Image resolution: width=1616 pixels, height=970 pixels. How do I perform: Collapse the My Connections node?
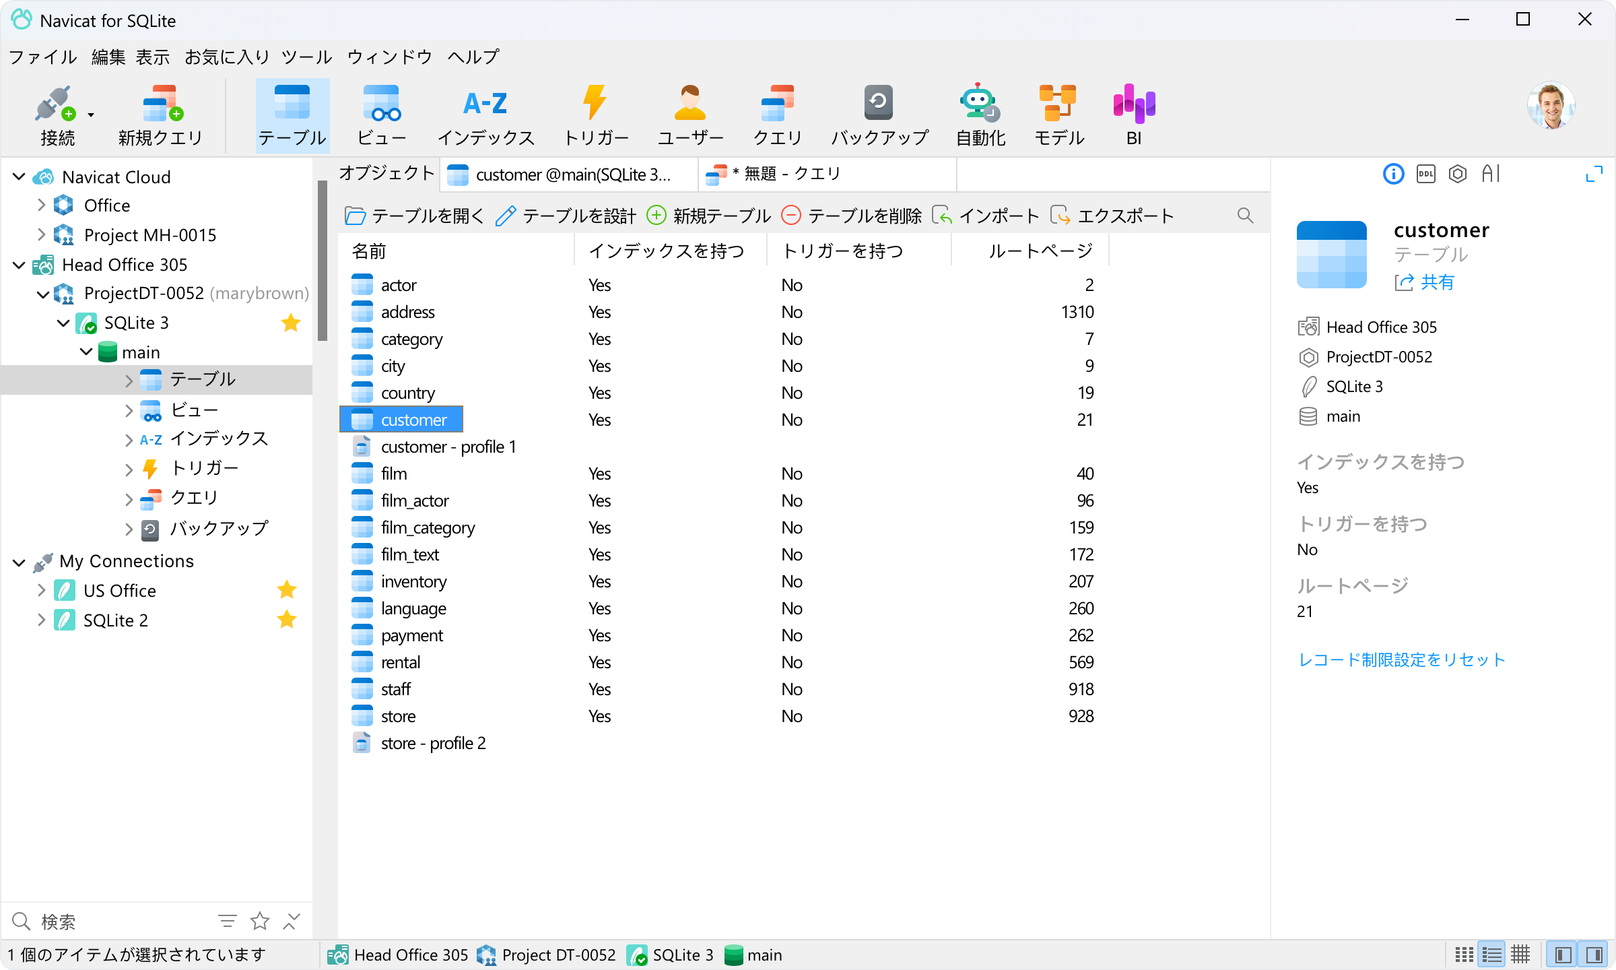click(20, 562)
